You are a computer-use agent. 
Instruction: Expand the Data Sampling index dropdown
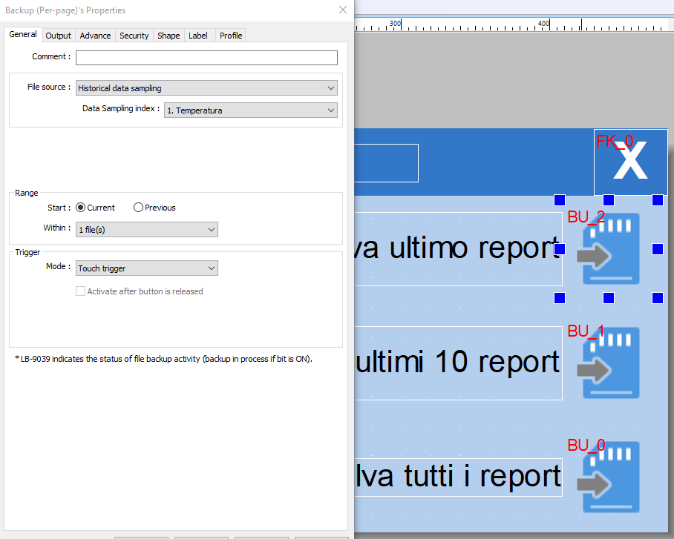250,110
